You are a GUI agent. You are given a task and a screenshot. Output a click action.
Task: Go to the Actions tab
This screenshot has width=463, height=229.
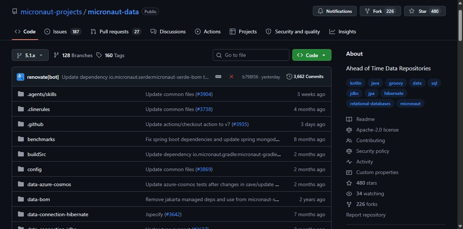(x=208, y=32)
